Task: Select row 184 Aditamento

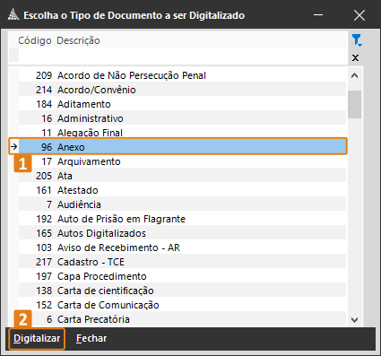Action: (182, 104)
